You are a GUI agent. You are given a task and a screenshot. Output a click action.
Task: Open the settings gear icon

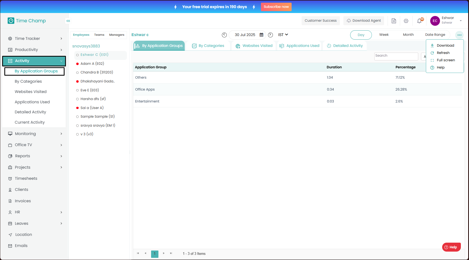coord(406,21)
